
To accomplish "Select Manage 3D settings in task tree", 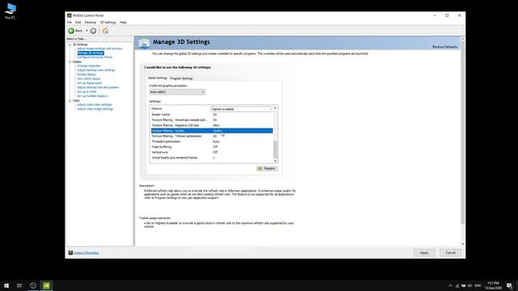I will point(91,53).
